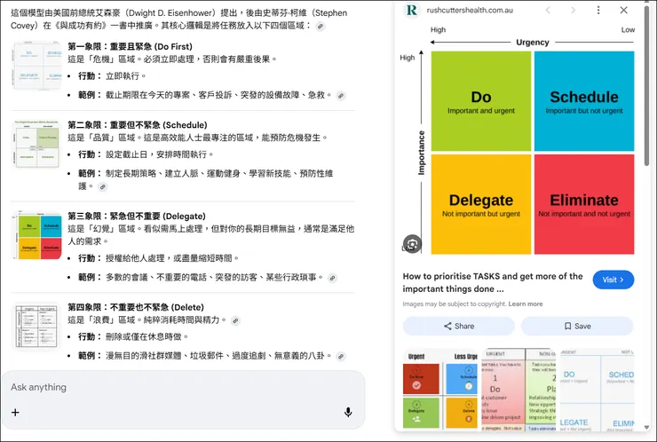
Task: Click heading 第一象限：重要且緊急 (Do First)
Action: click(130, 46)
